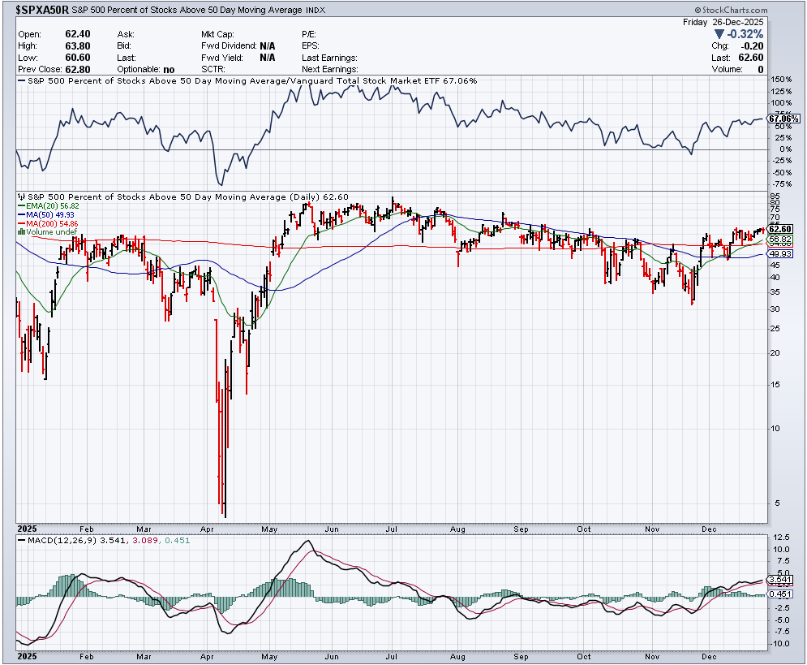Select the 49.93 MA(50) tag on right axis
Image resolution: width=807 pixels, height=665 pixels.
[x=780, y=254]
